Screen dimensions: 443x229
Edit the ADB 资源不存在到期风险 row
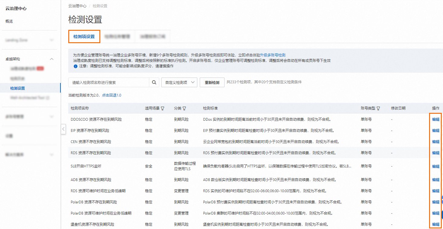point(435,180)
